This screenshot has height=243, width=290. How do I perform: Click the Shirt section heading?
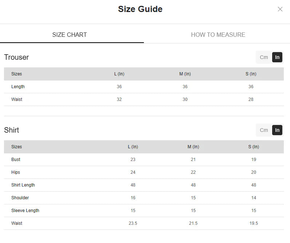tap(12, 130)
